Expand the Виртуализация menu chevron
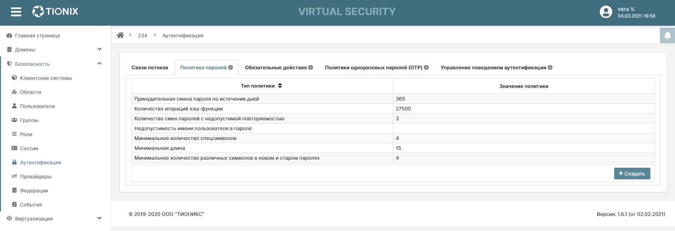Viewport: 675px width, 231px height. (x=100, y=218)
